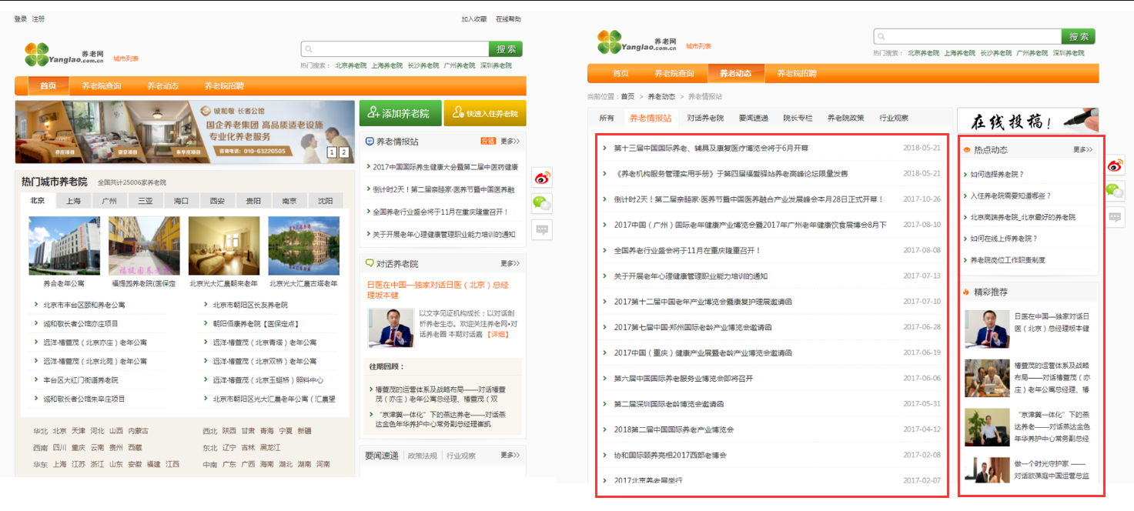Viewport: 1134px width, 511px height.
Task: Click the 登录 login link
Action: tap(20, 19)
